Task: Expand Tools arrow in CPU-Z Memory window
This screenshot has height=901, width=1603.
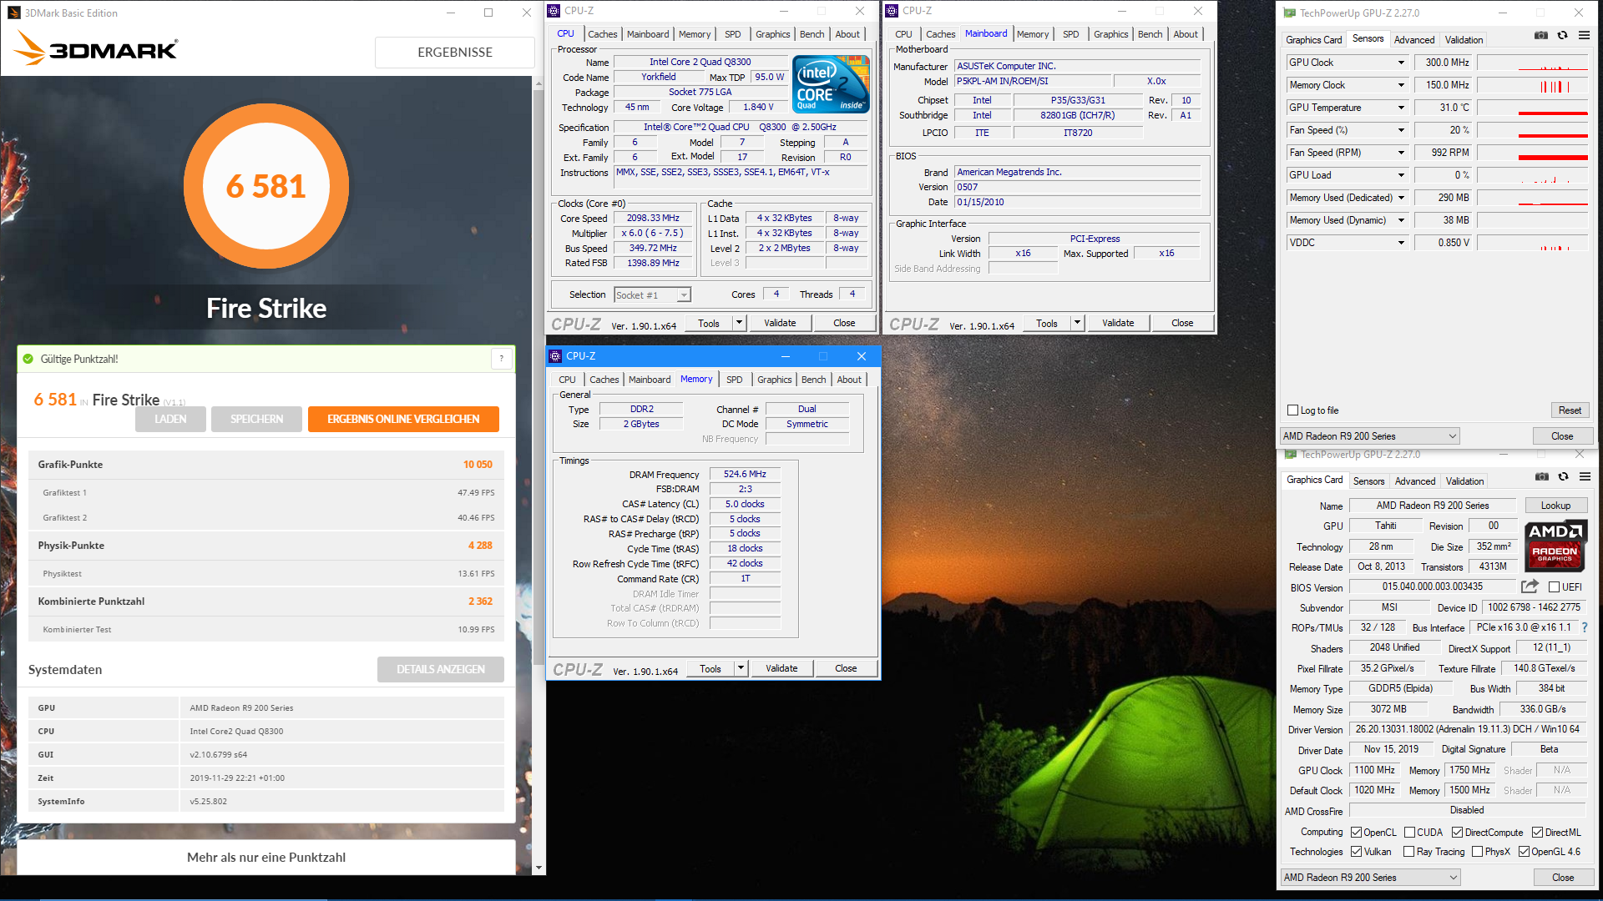Action: pos(741,668)
